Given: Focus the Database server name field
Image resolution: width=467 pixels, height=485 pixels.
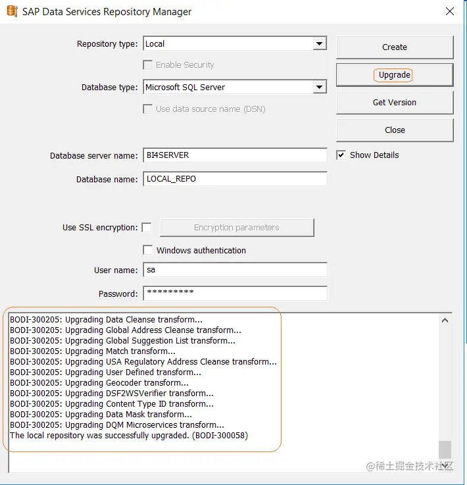Looking at the screenshot, I should coord(235,155).
